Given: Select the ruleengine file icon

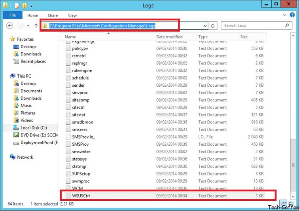Looking at the screenshot, I should pos(68,70).
